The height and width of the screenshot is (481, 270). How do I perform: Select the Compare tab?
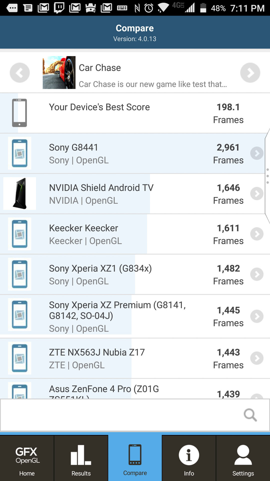pos(135,458)
